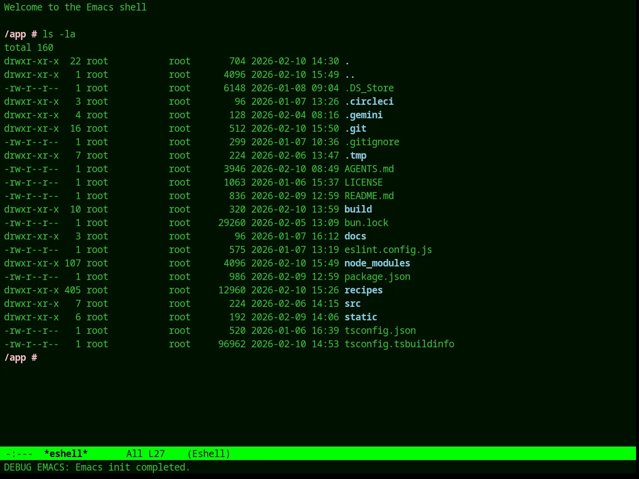The image size is (639, 479).
Task: Click the tsconfig.tsbuildinfo file name
Action: pyautogui.click(x=399, y=344)
